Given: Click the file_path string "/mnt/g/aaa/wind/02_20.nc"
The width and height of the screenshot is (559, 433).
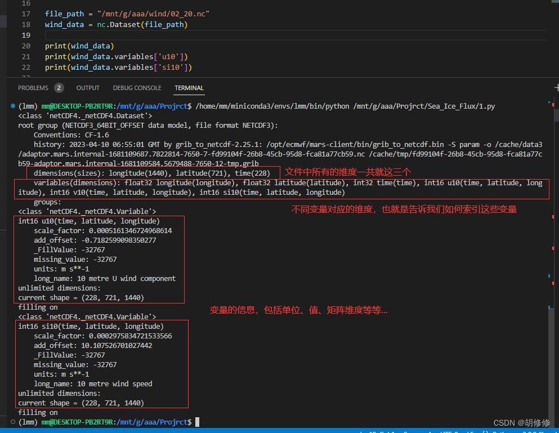Looking at the screenshot, I should 153,14.
